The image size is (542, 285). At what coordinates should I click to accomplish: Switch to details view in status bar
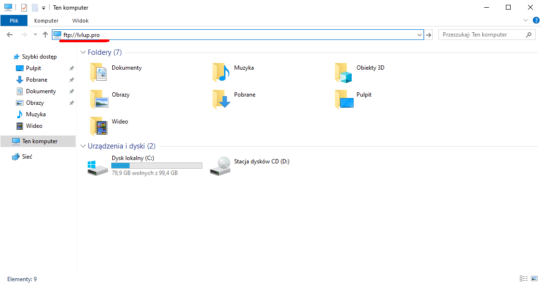[x=524, y=279]
